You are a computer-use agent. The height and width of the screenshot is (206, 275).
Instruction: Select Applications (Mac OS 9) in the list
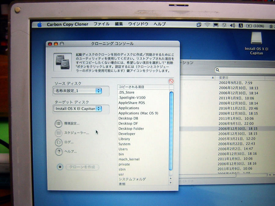click(138, 113)
